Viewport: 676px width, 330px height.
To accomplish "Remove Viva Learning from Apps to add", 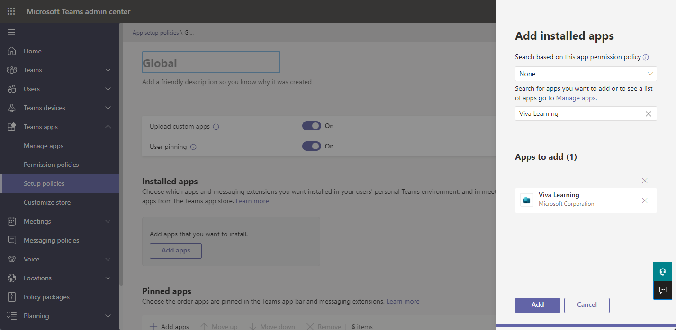I will point(644,200).
